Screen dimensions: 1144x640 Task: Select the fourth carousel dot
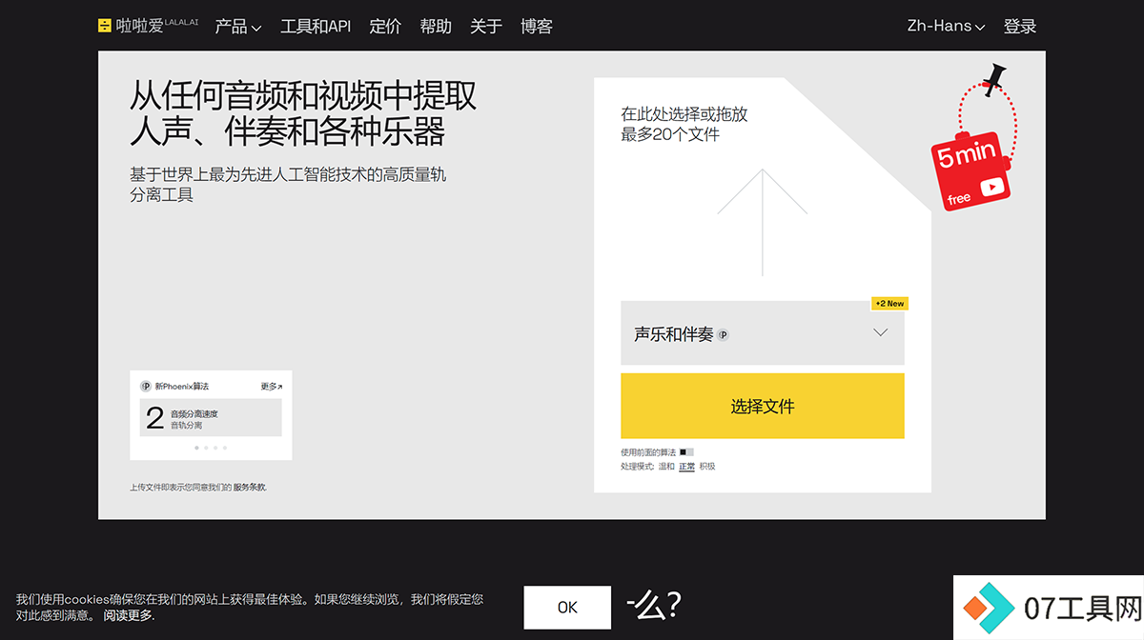[x=225, y=447]
